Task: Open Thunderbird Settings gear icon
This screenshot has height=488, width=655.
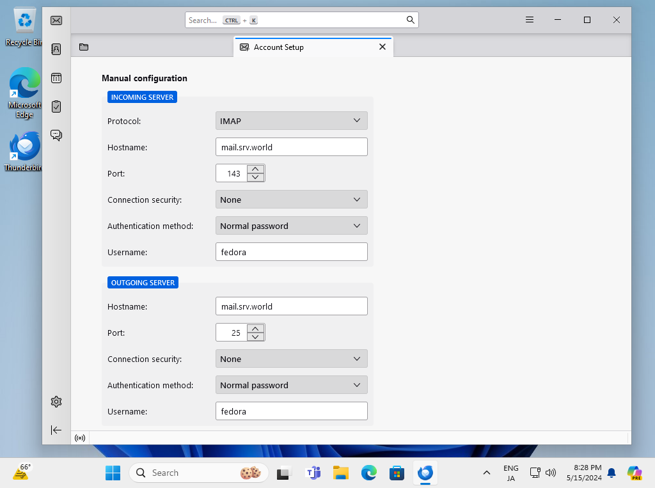Action: (56, 402)
